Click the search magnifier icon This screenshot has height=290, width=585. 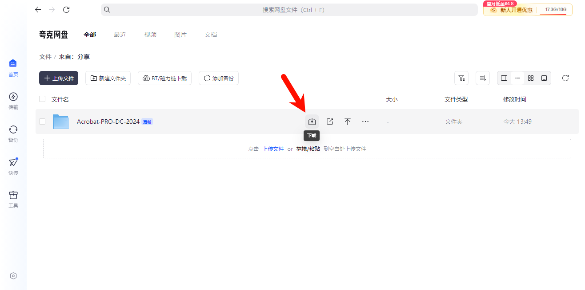coord(107,9)
